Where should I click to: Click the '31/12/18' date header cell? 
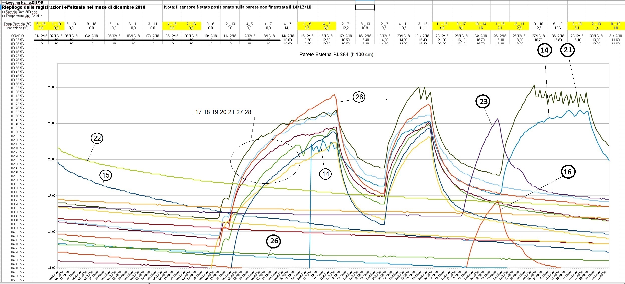(615, 36)
